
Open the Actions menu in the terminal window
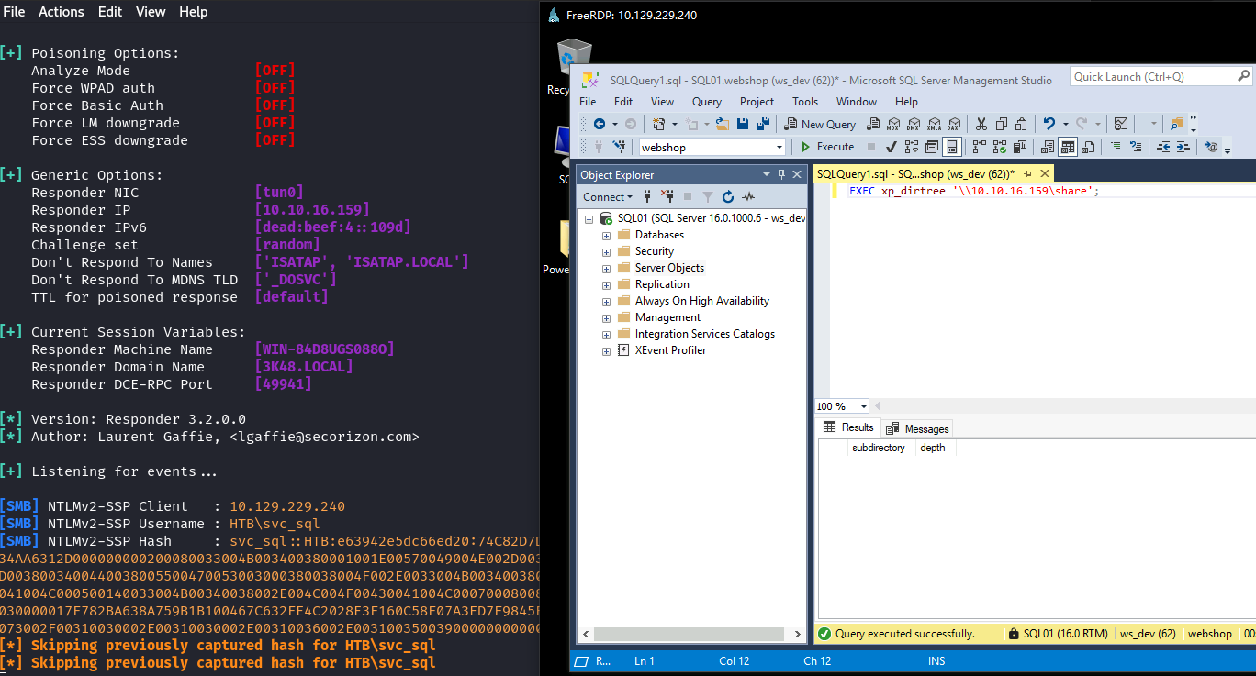[62, 12]
